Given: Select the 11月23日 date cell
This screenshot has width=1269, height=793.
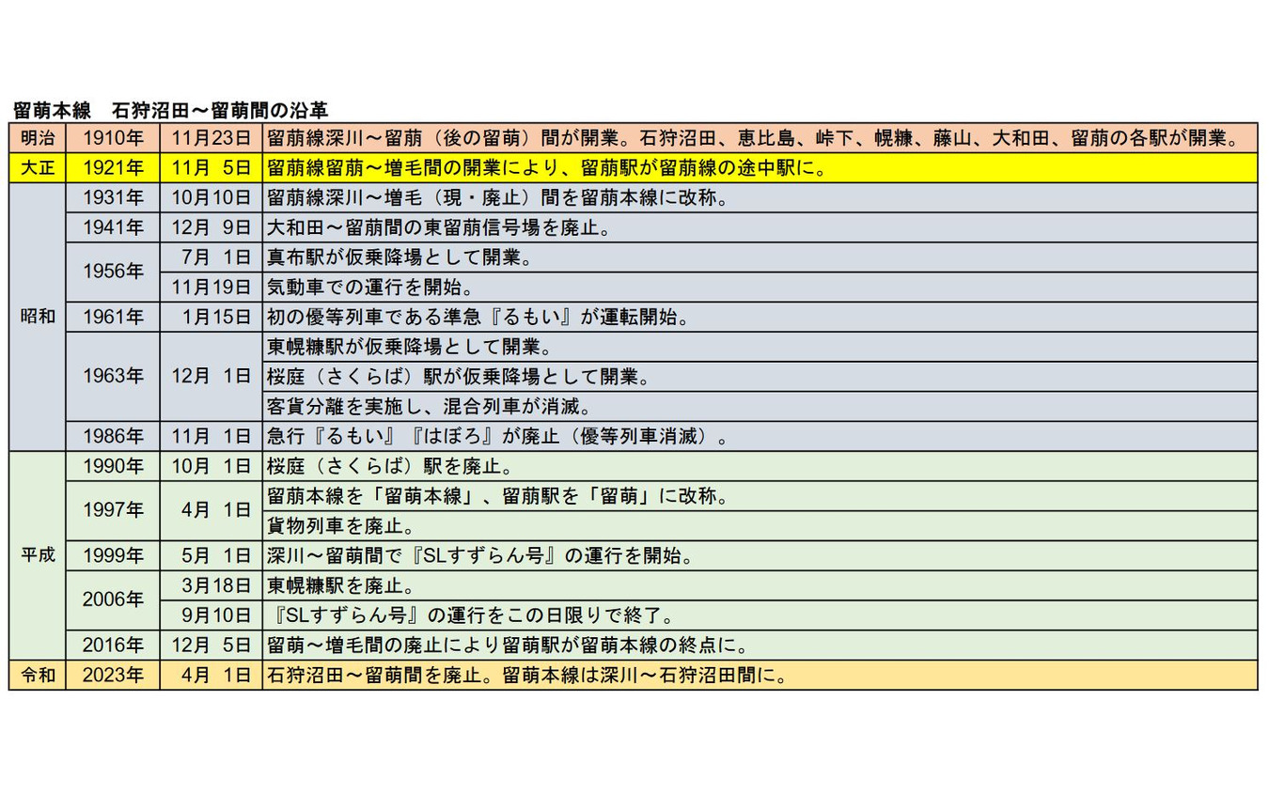Looking at the screenshot, I should pyautogui.click(x=211, y=137).
